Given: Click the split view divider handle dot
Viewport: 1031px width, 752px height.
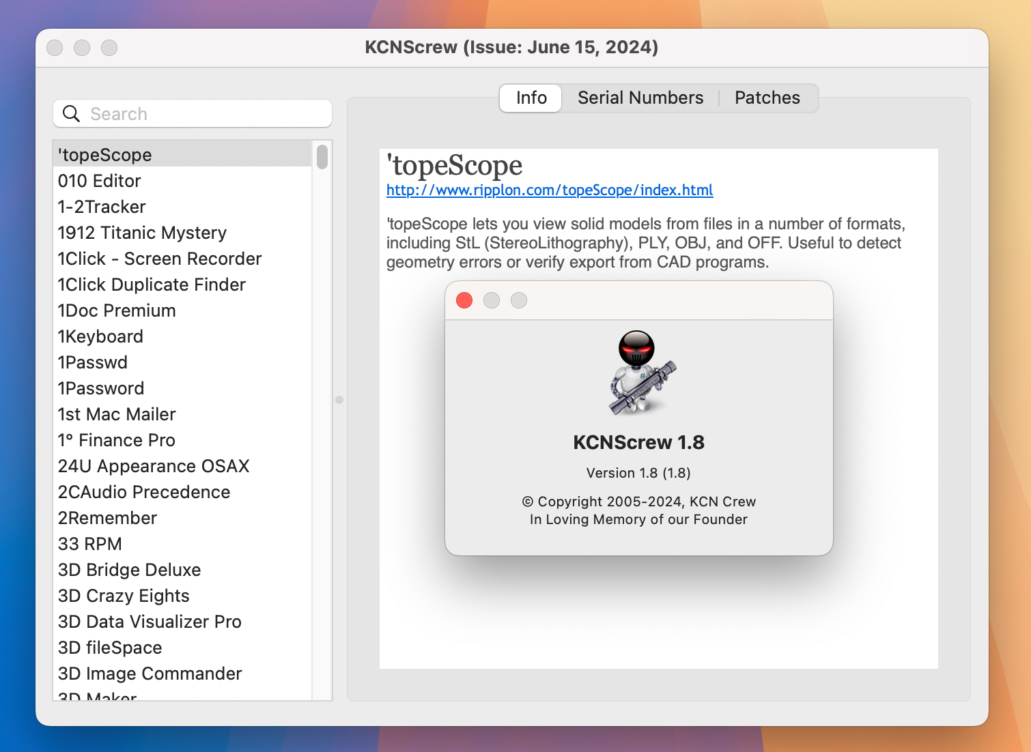Looking at the screenshot, I should [x=339, y=400].
